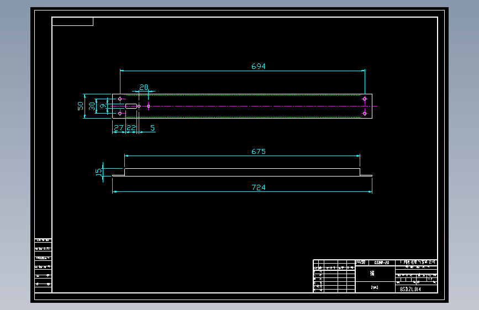Click the vertical 50 dimension label
This screenshot has height=310, width=479.
(x=80, y=106)
